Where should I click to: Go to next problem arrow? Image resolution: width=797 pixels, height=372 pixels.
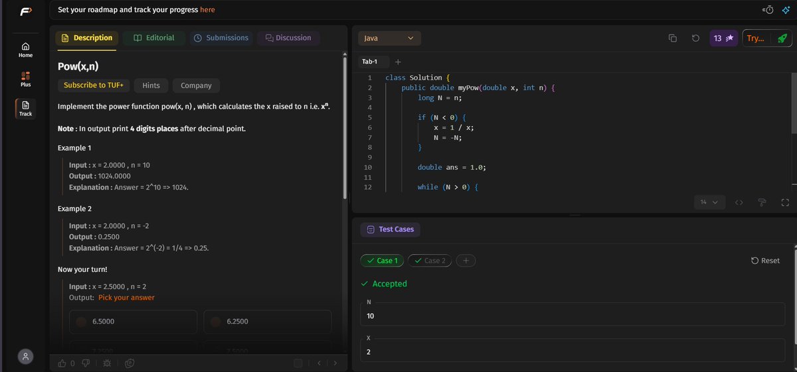[x=335, y=363]
